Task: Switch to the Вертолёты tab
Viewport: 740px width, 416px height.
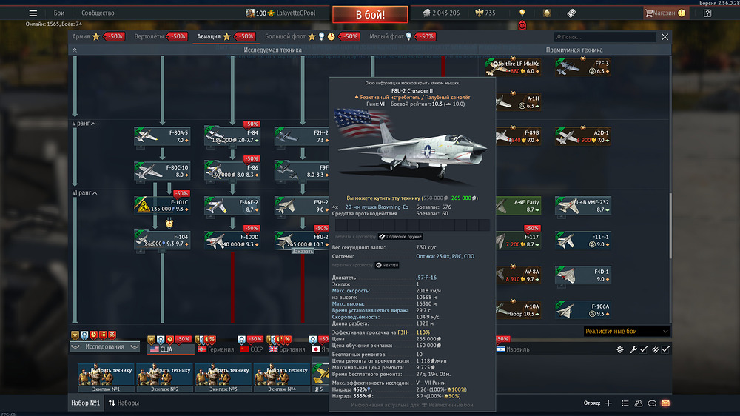Action: click(x=161, y=36)
